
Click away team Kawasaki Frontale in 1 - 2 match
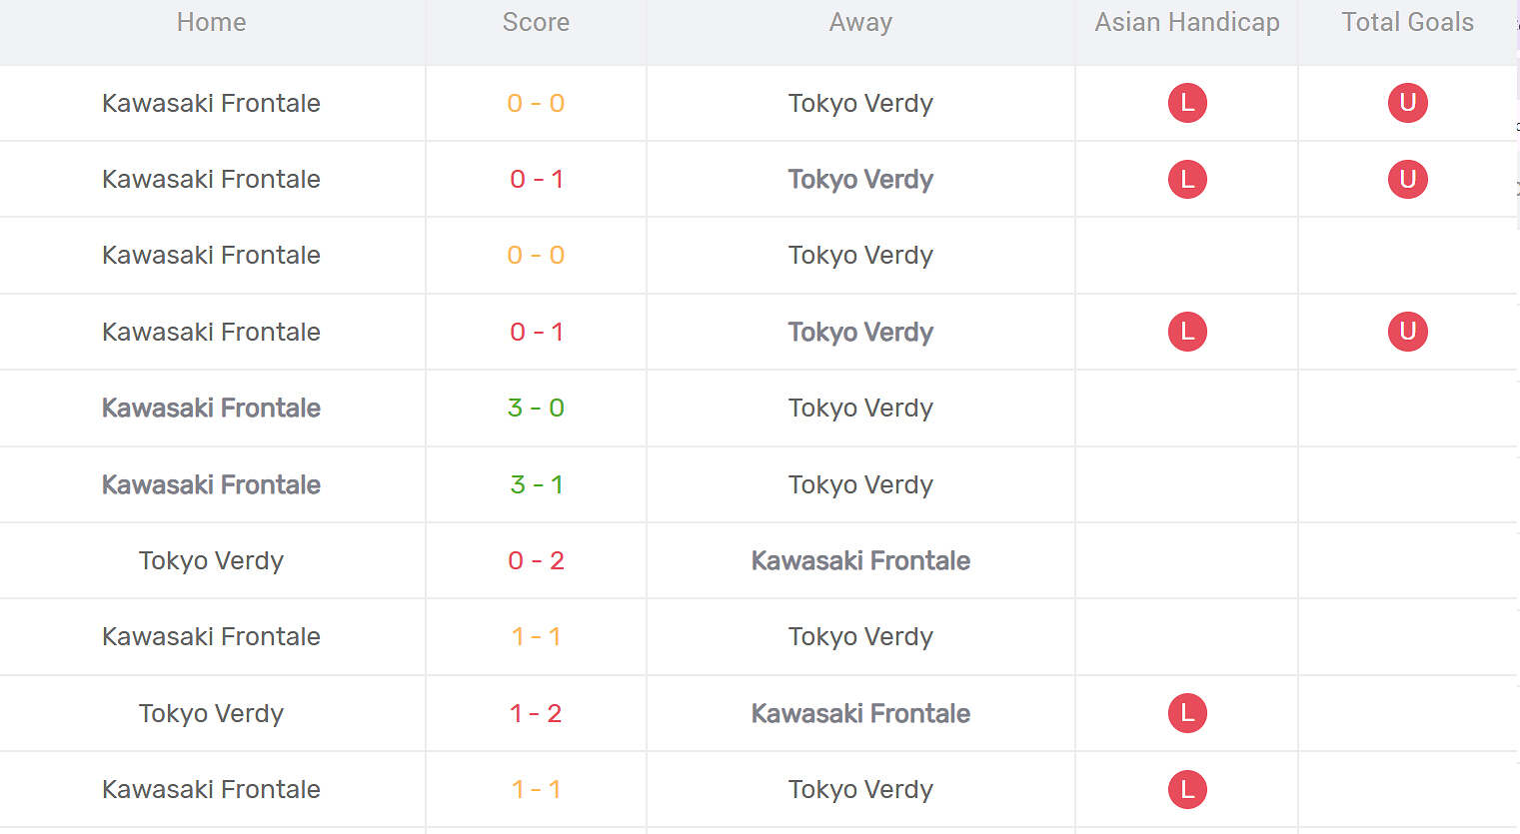tap(860, 714)
